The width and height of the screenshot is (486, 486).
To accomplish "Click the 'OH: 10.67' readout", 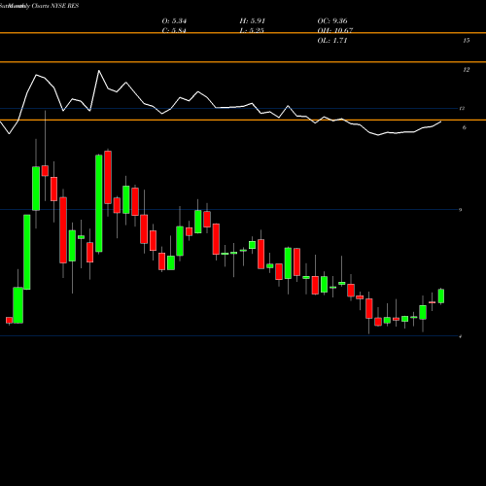I will pyautogui.click(x=335, y=31).
